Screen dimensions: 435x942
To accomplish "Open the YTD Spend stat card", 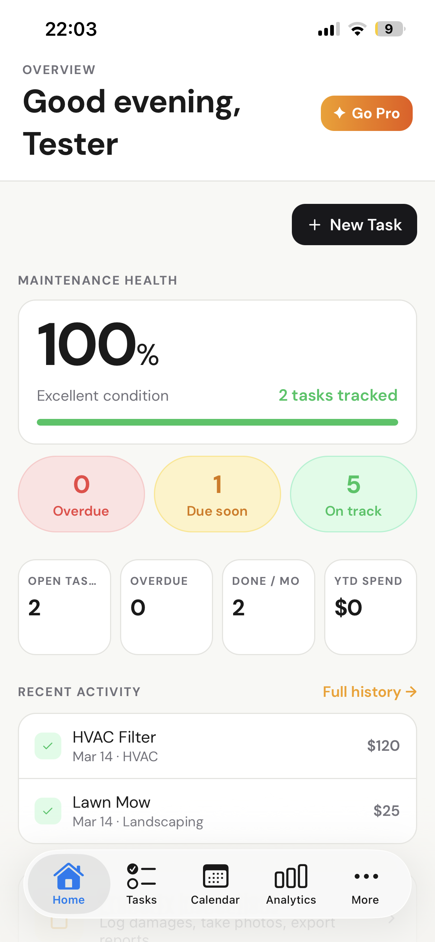I will coord(370,607).
